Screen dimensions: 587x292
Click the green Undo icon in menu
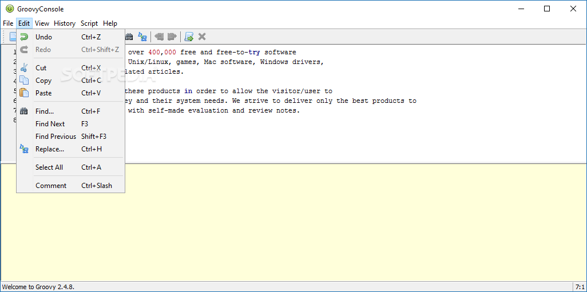click(x=24, y=37)
